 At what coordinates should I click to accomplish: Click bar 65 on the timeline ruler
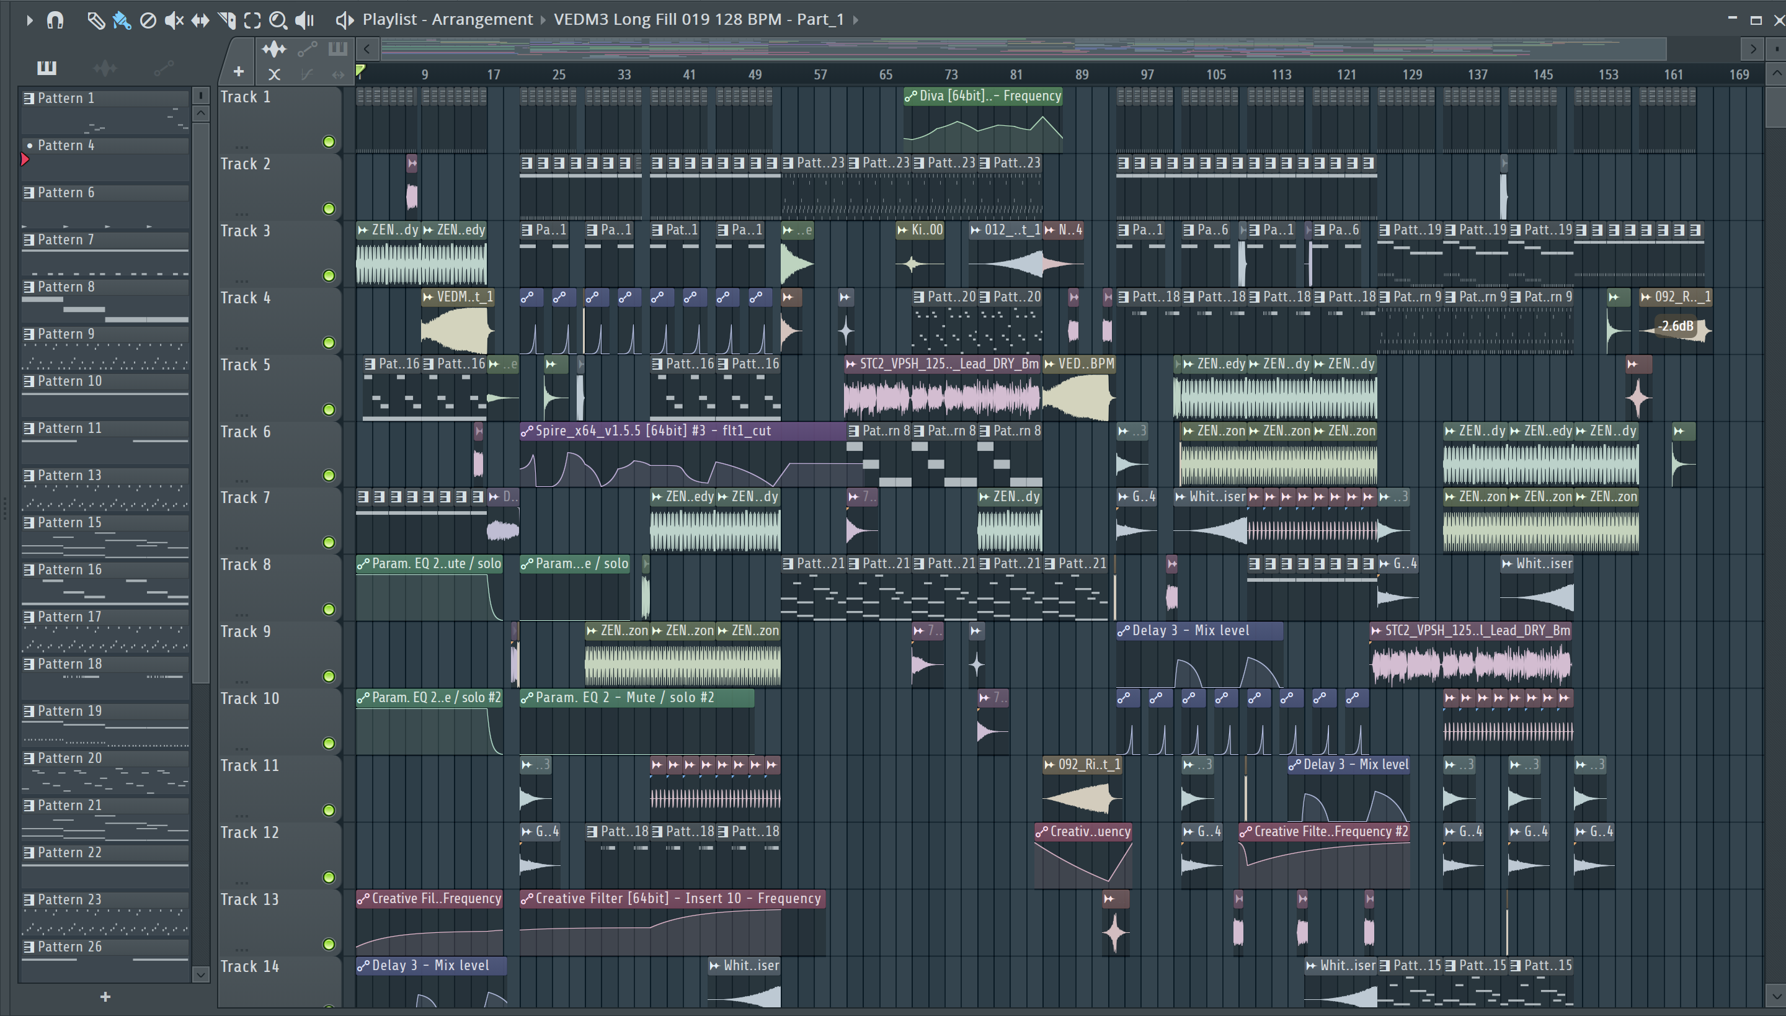coord(886,74)
